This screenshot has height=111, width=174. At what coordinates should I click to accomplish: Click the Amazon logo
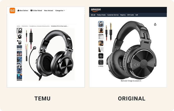coord(96,10)
